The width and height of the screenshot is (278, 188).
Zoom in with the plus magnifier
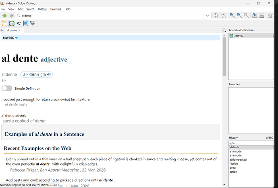click(x=232, y=16)
